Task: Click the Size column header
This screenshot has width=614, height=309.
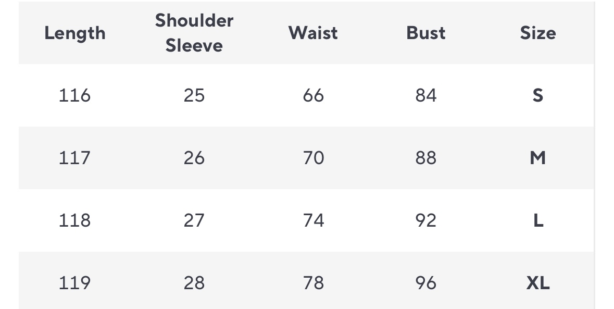Action: click(x=537, y=33)
